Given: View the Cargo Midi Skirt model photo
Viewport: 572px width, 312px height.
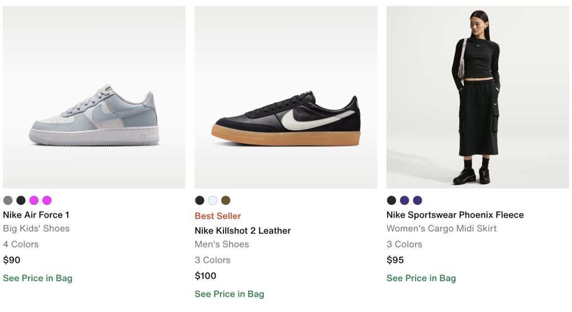Looking at the screenshot, I should (478, 97).
